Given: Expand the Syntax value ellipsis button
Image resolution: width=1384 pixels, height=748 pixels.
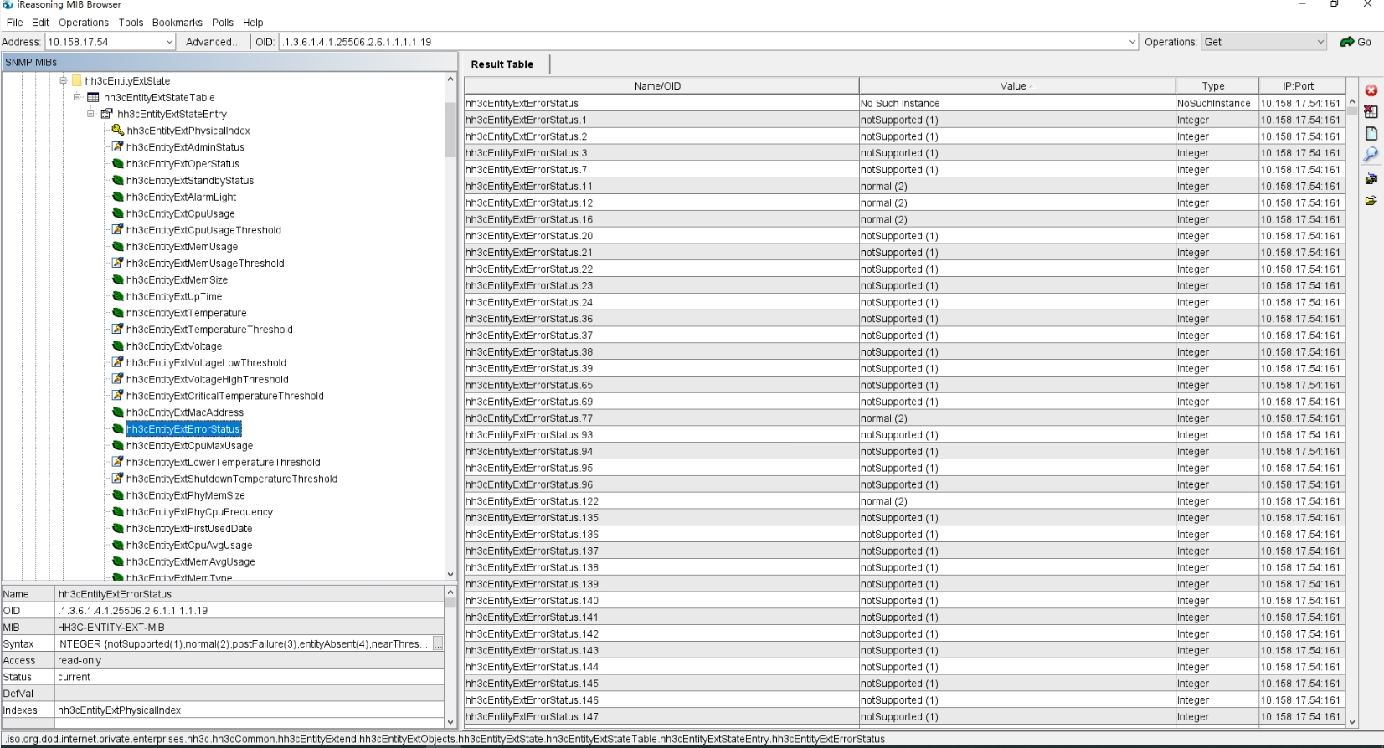Looking at the screenshot, I should pyautogui.click(x=438, y=643).
